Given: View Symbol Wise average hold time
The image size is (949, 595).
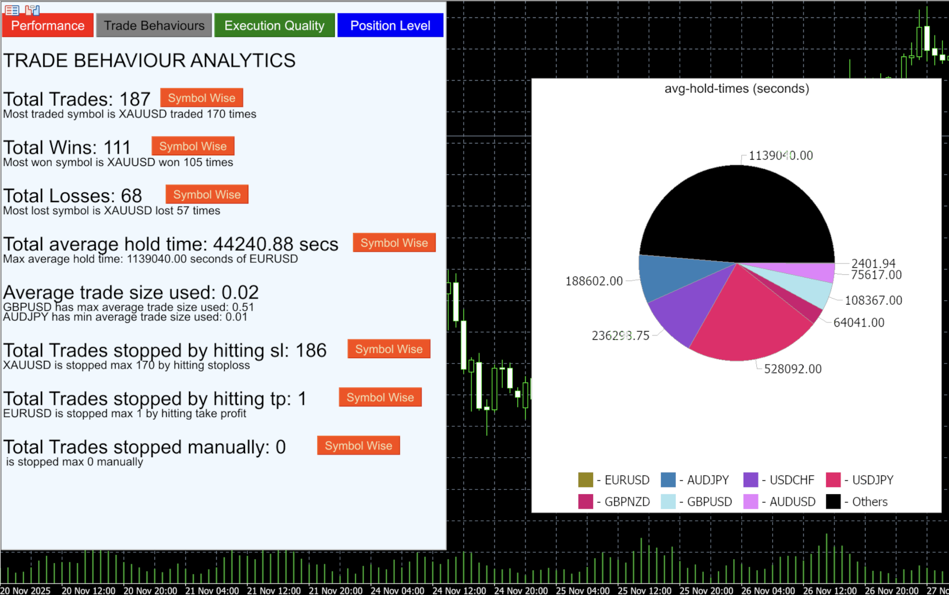Looking at the screenshot, I should coord(394,242).
